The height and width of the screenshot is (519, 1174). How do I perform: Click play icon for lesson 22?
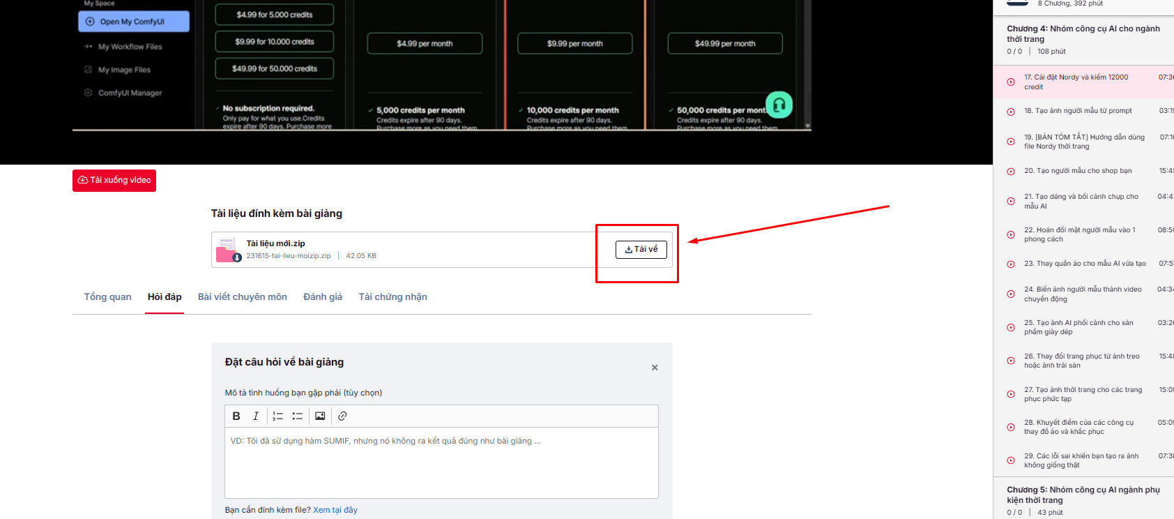(1011, 235)
